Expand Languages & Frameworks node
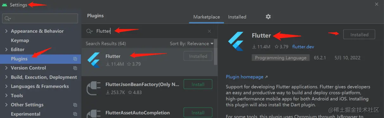Image resolution: width=384 pixels, height=118 pixels. (6, 86)
